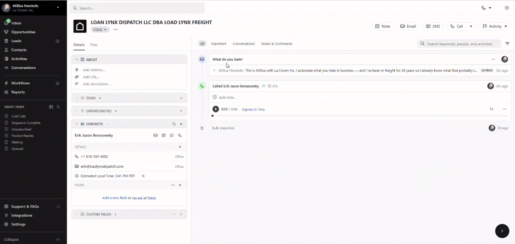
Task: Collapse the ABOUT section
Action: click(76, 60)
